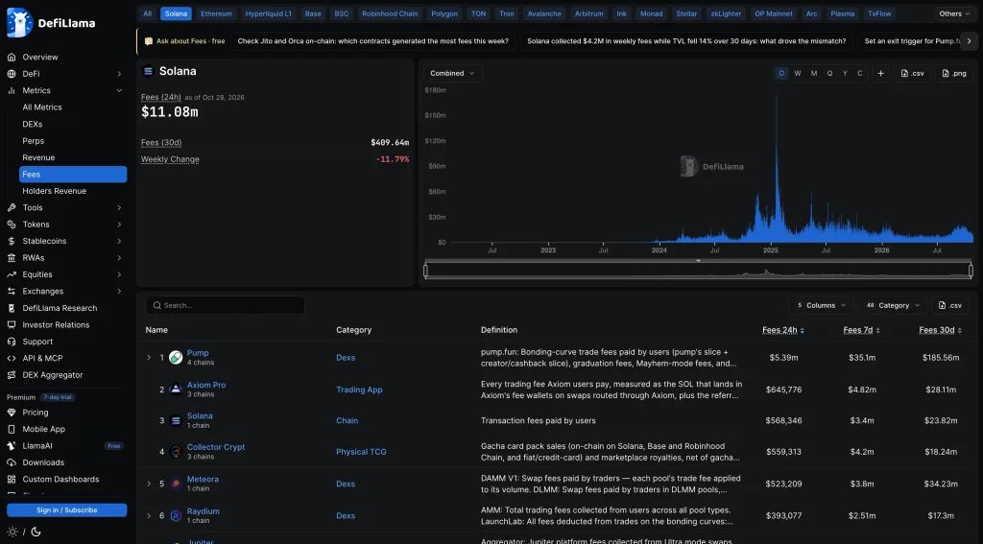Click the LlamaAI icon in the sidebar
The width and height of the screenshot is (983, 544).
12,445
